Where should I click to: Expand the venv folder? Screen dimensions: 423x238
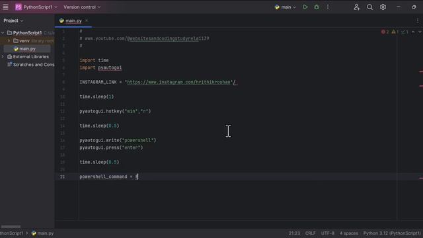click(x=9, y=41)
